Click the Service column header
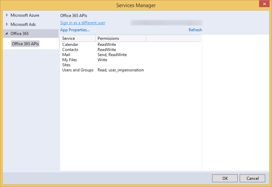272x187 pixels. coord(78,38)
